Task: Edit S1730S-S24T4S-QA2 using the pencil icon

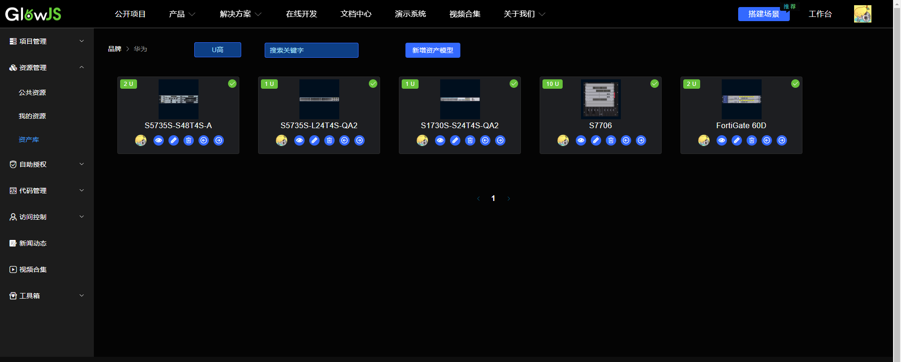Action: [455, 140]
